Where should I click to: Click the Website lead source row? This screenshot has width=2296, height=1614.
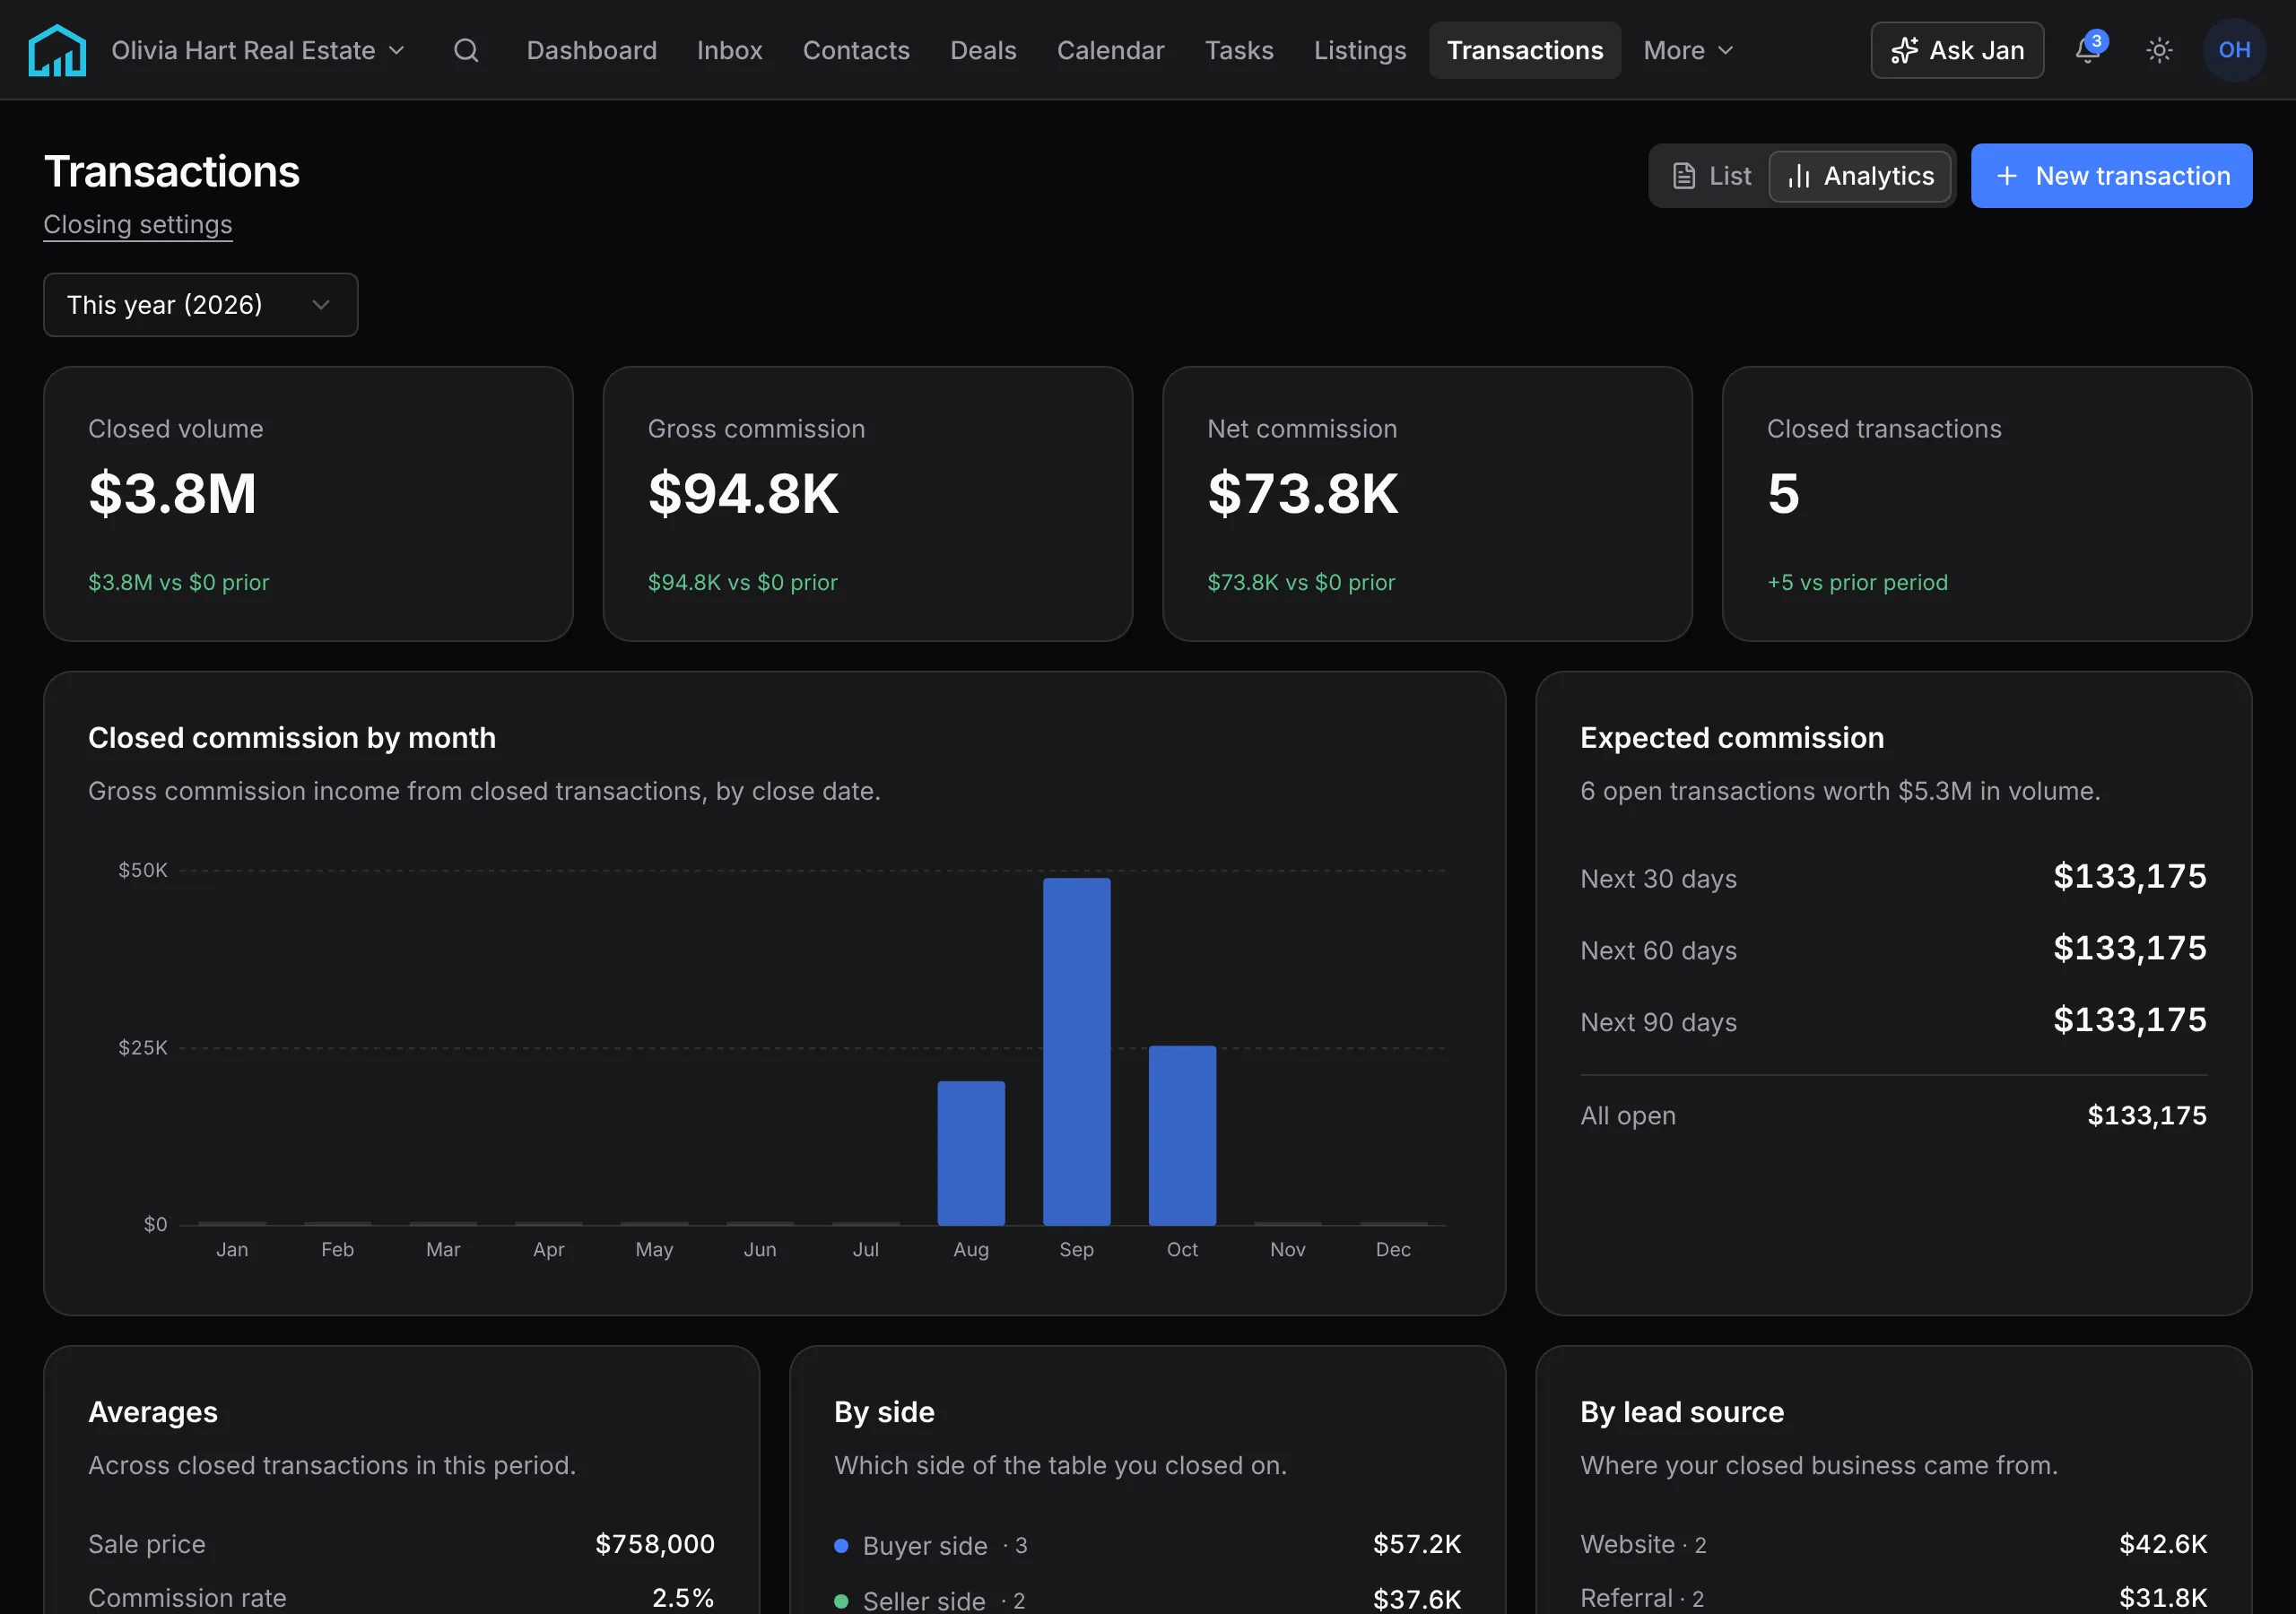pos(1894,1545)
